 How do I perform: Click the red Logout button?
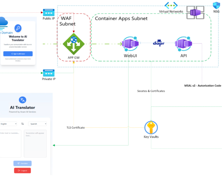pos(22,170)
